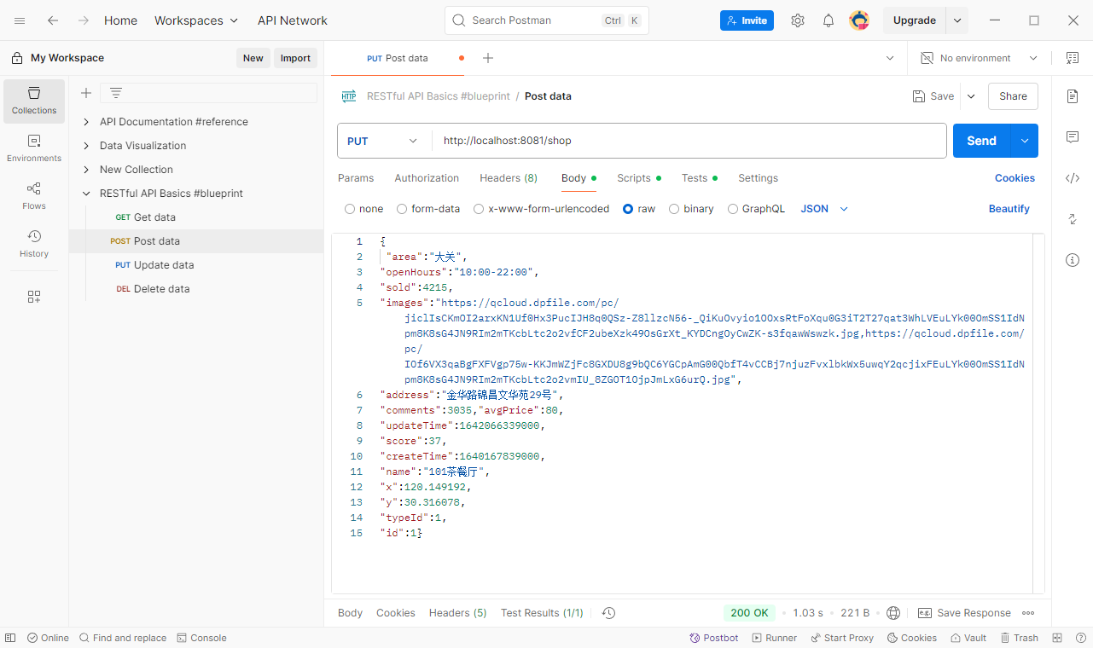The image size is (1093, 648).
Task: Switch to the Params tab
Action: 356,178
